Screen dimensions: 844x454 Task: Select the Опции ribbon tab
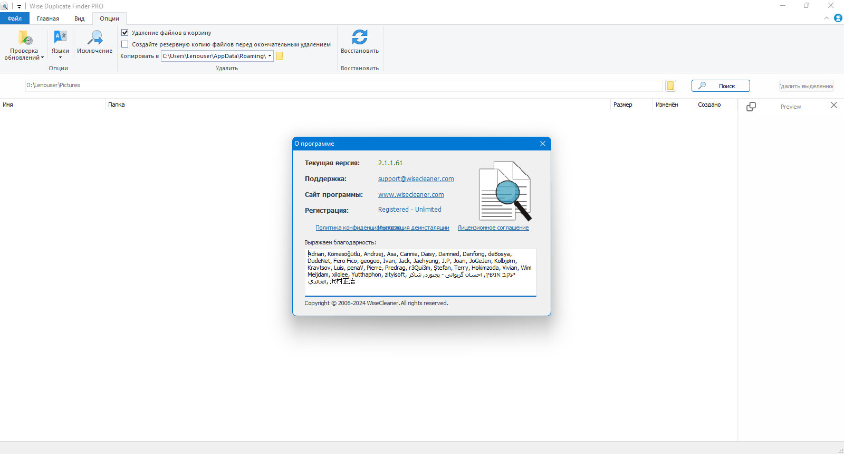click(110, 18)
